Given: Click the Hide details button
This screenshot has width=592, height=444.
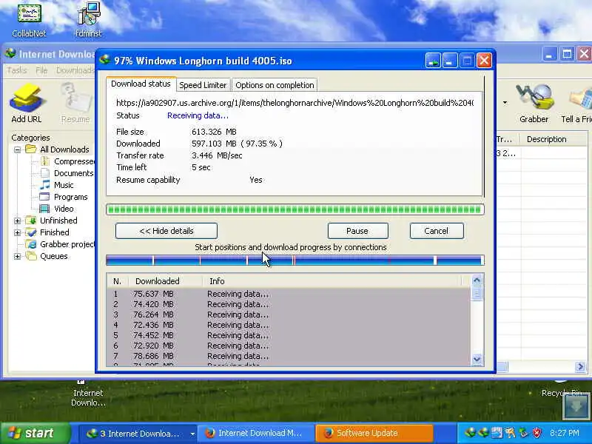Looking at the screenshot, I should point(166,231).
